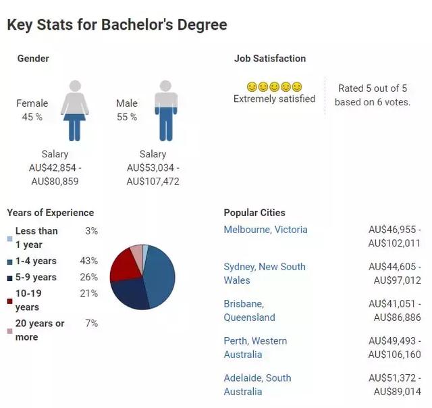The image size is (432, 408).
Task: Open the Sydney, New South Wales link
Action: 265,274
